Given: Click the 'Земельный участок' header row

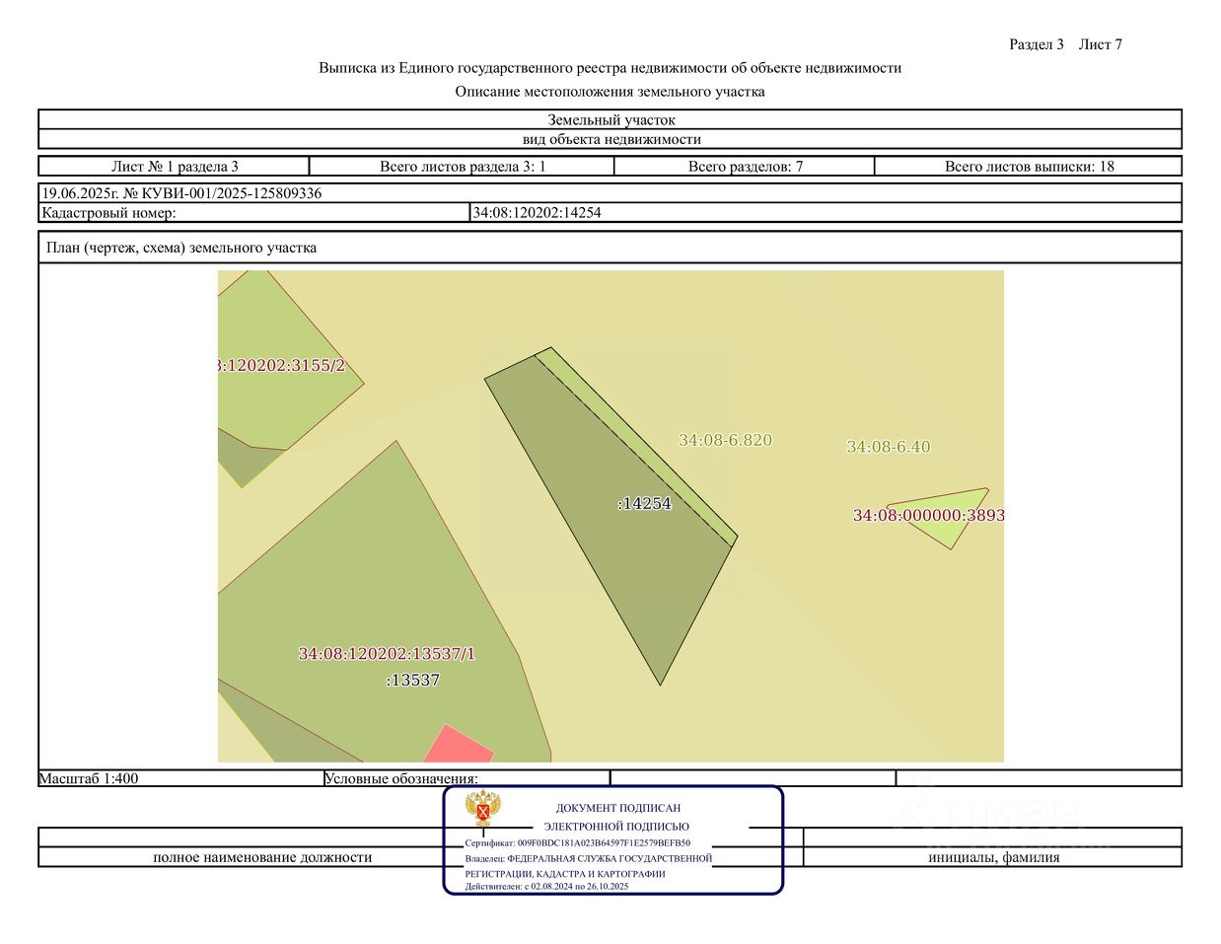Looking at the screenshot, I should click(x=610, y=120).
